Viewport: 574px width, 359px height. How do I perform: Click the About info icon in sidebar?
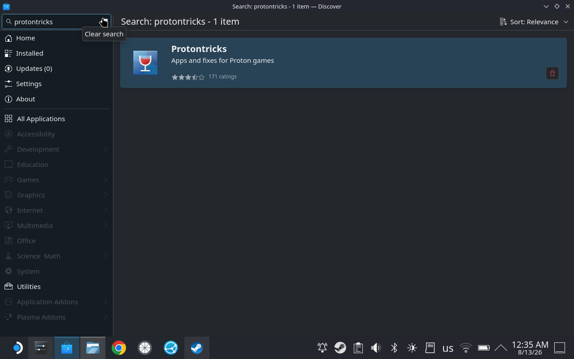pos(9,99)
